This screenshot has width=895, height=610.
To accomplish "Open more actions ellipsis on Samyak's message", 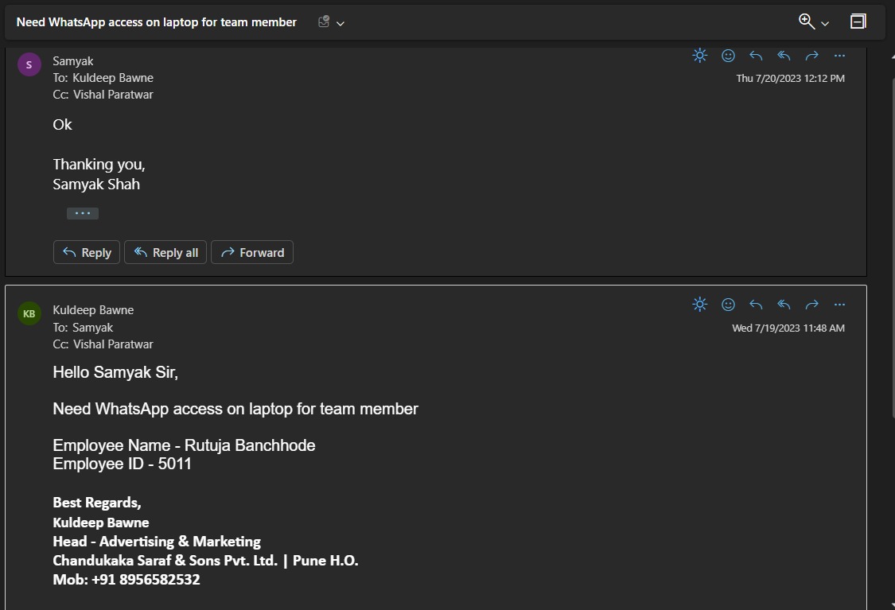I will coord(839,56).
